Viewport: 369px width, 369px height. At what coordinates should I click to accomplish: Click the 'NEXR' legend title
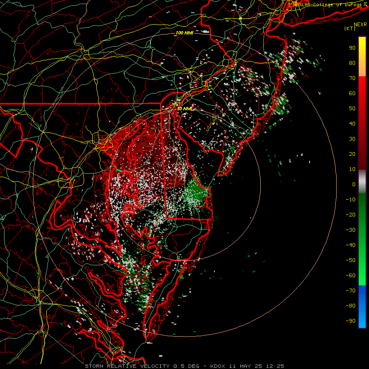tap(360, 25)
